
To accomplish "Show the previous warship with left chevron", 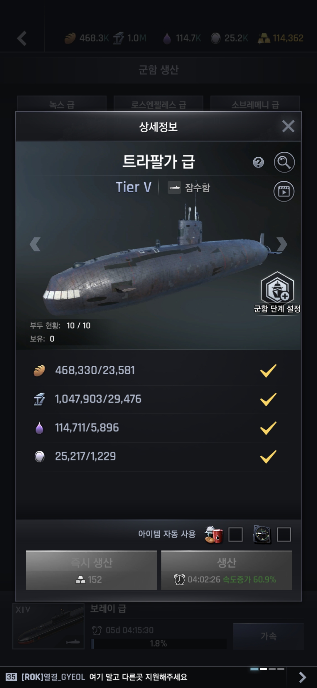I will [35, 244].
